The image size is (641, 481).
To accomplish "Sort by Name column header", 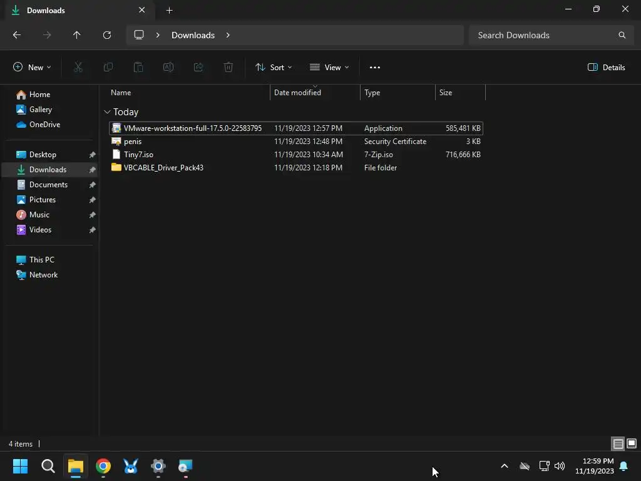I will tap(188, 93).
